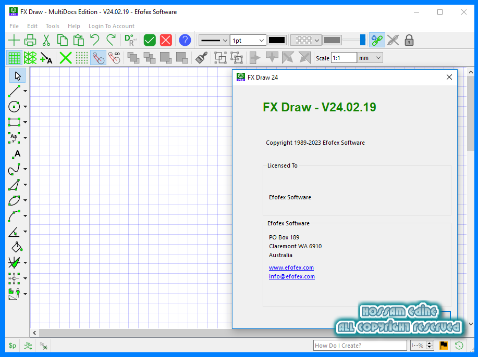Expand the rectangle tool options arrow

26,122
